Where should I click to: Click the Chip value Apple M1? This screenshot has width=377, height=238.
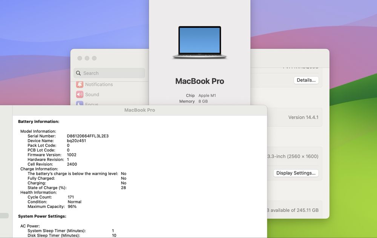(207, 96)
